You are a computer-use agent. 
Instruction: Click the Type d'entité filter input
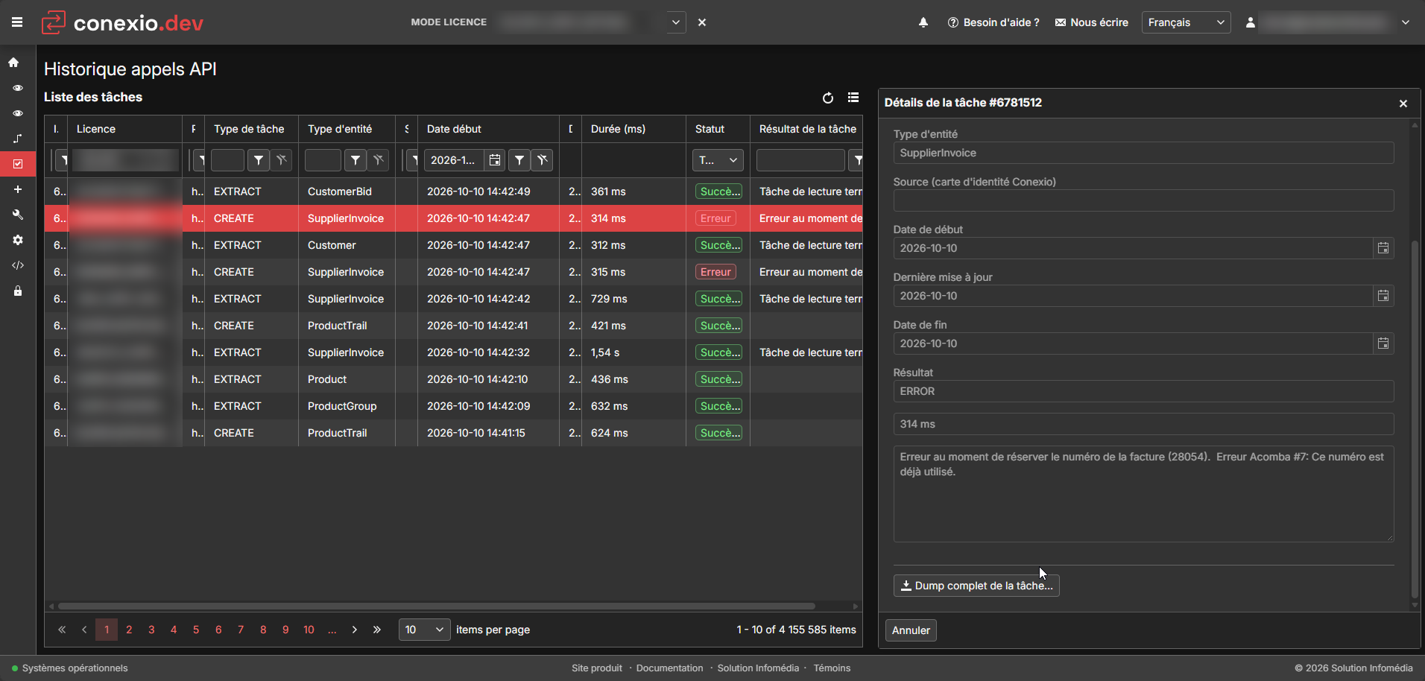click(x=323, y=160)
